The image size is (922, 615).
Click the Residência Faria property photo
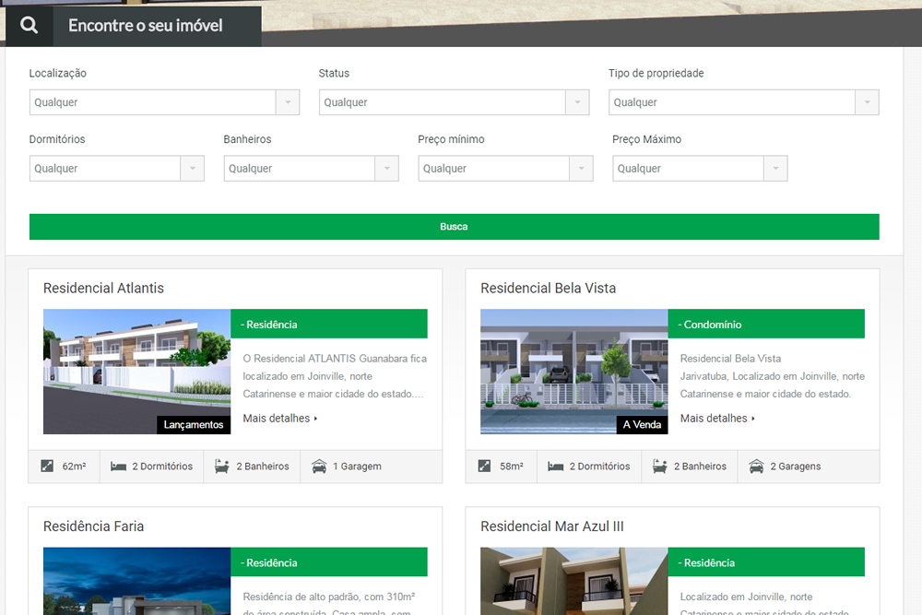137,581
